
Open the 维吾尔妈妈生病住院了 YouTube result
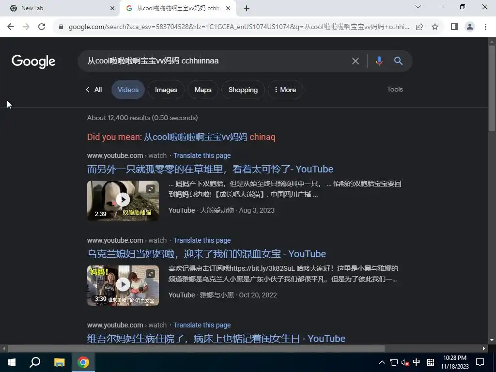[216, 339]
